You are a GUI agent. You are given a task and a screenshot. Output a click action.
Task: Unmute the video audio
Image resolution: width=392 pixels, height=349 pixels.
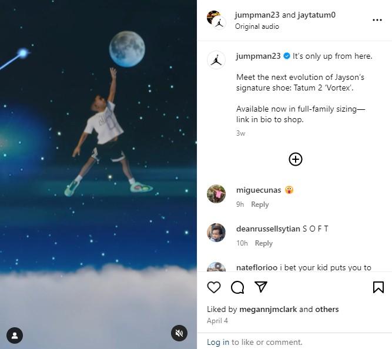point(179,333)
